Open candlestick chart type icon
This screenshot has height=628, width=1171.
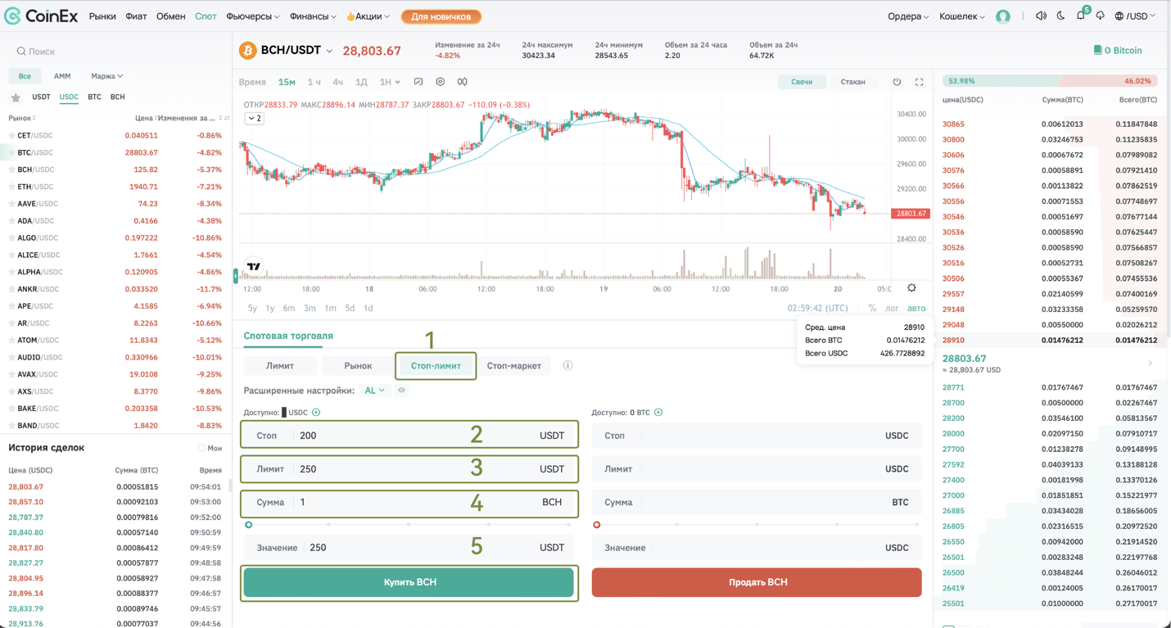(x=463, y=82)
